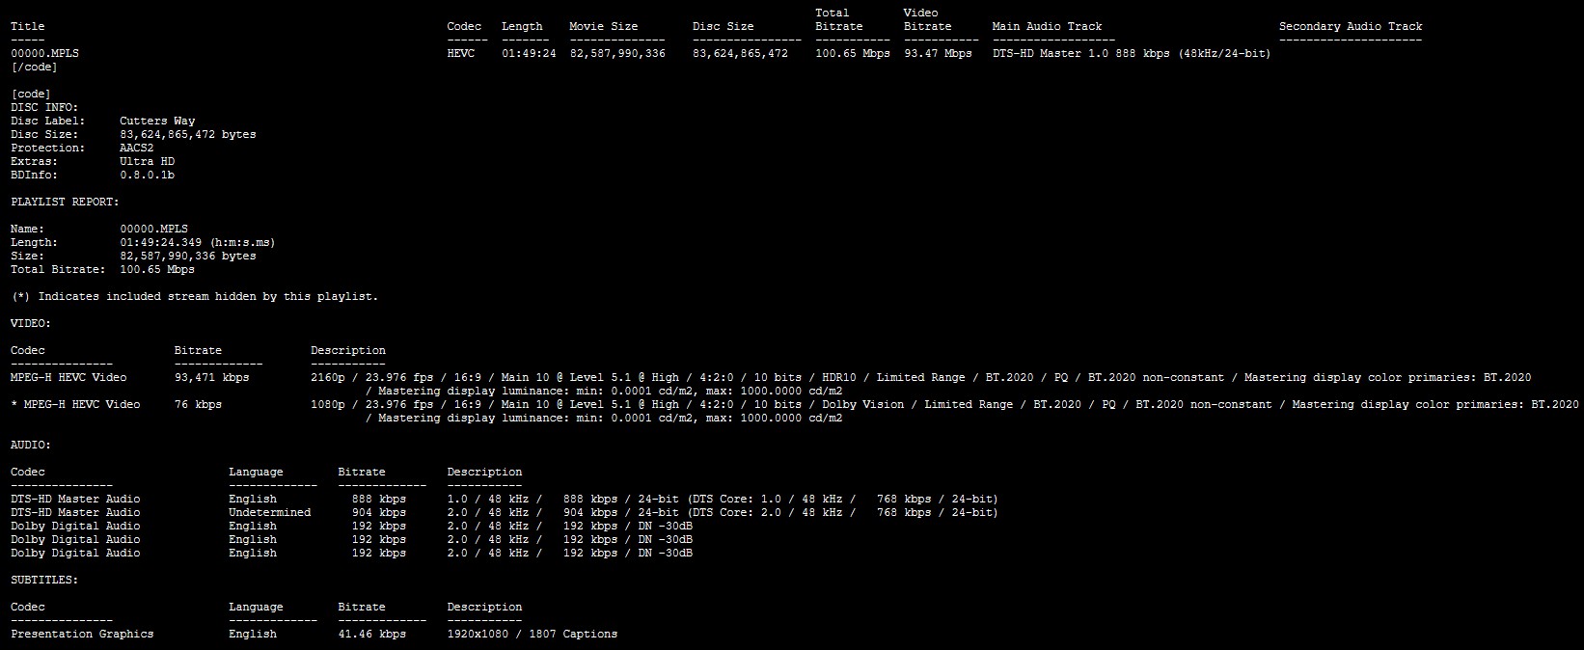This screenshot has width=1584, height=650.
Task: Click the "Title" column header
Action: tap(28, 27)
